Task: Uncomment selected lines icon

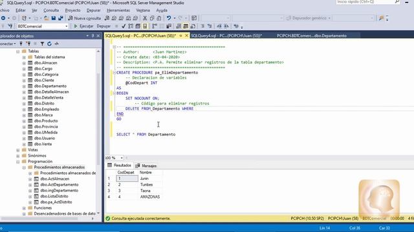Action: [x=210, y=26]
